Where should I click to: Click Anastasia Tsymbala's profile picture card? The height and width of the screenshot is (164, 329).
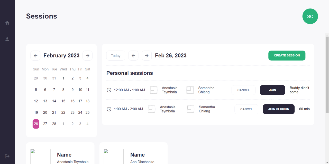[41, 156]
